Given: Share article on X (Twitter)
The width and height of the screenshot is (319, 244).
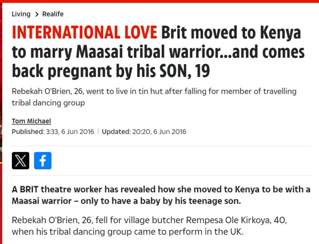Looking at the screenshot, I should (20, 160).
